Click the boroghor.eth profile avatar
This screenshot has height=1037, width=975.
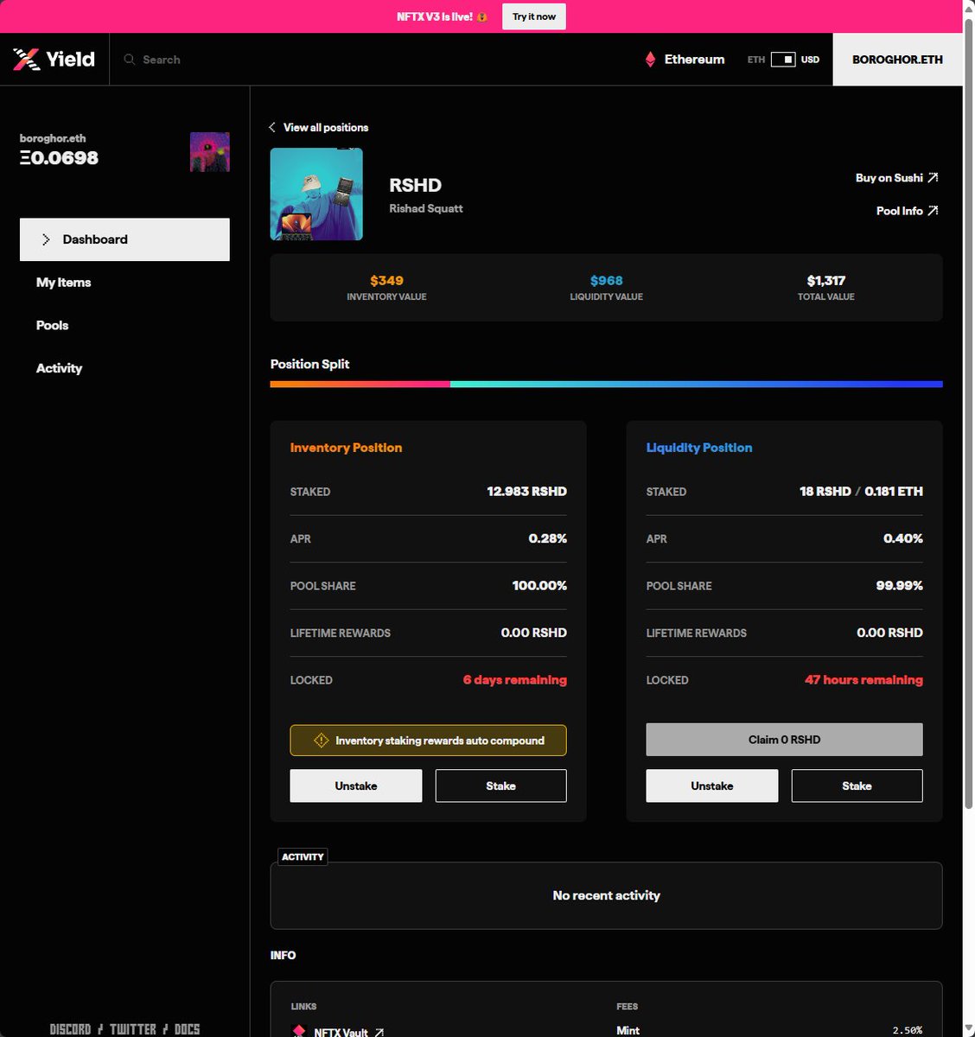(x=210, y=152)
